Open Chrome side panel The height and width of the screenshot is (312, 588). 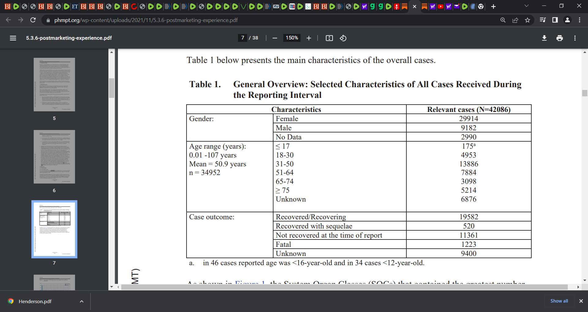pyautogui.click(x=555, y=20)
